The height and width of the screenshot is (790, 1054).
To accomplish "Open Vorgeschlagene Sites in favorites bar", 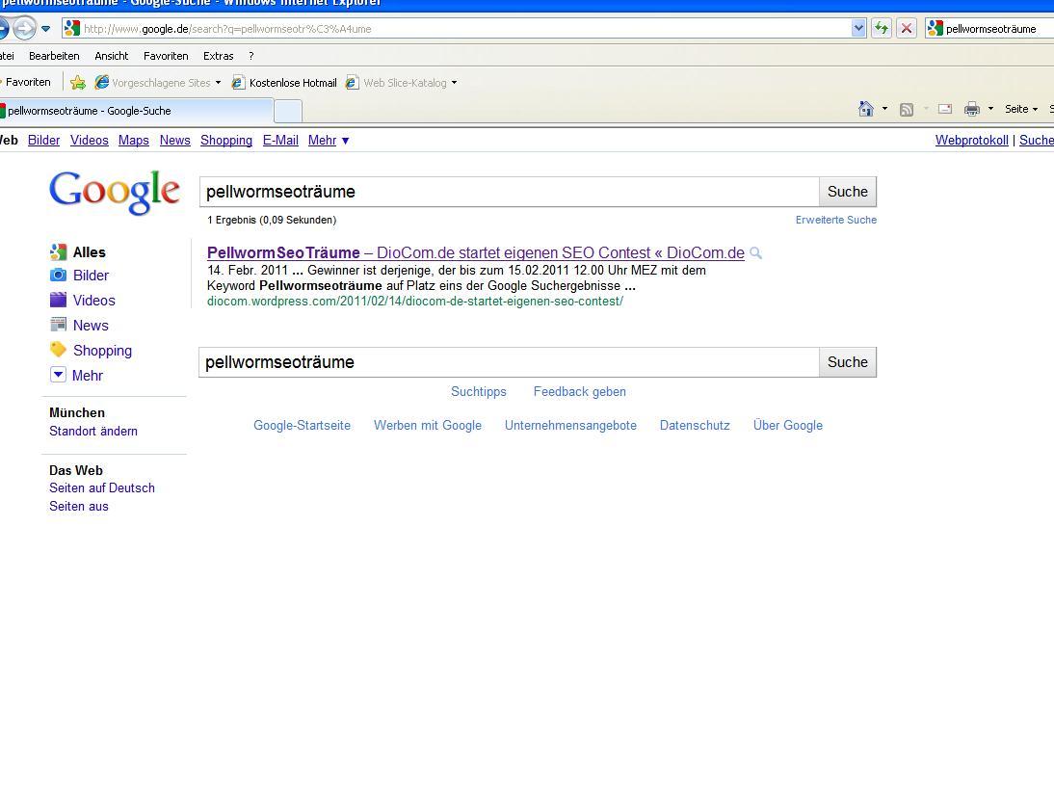I will pyautogui.click(x=152, y=83).
